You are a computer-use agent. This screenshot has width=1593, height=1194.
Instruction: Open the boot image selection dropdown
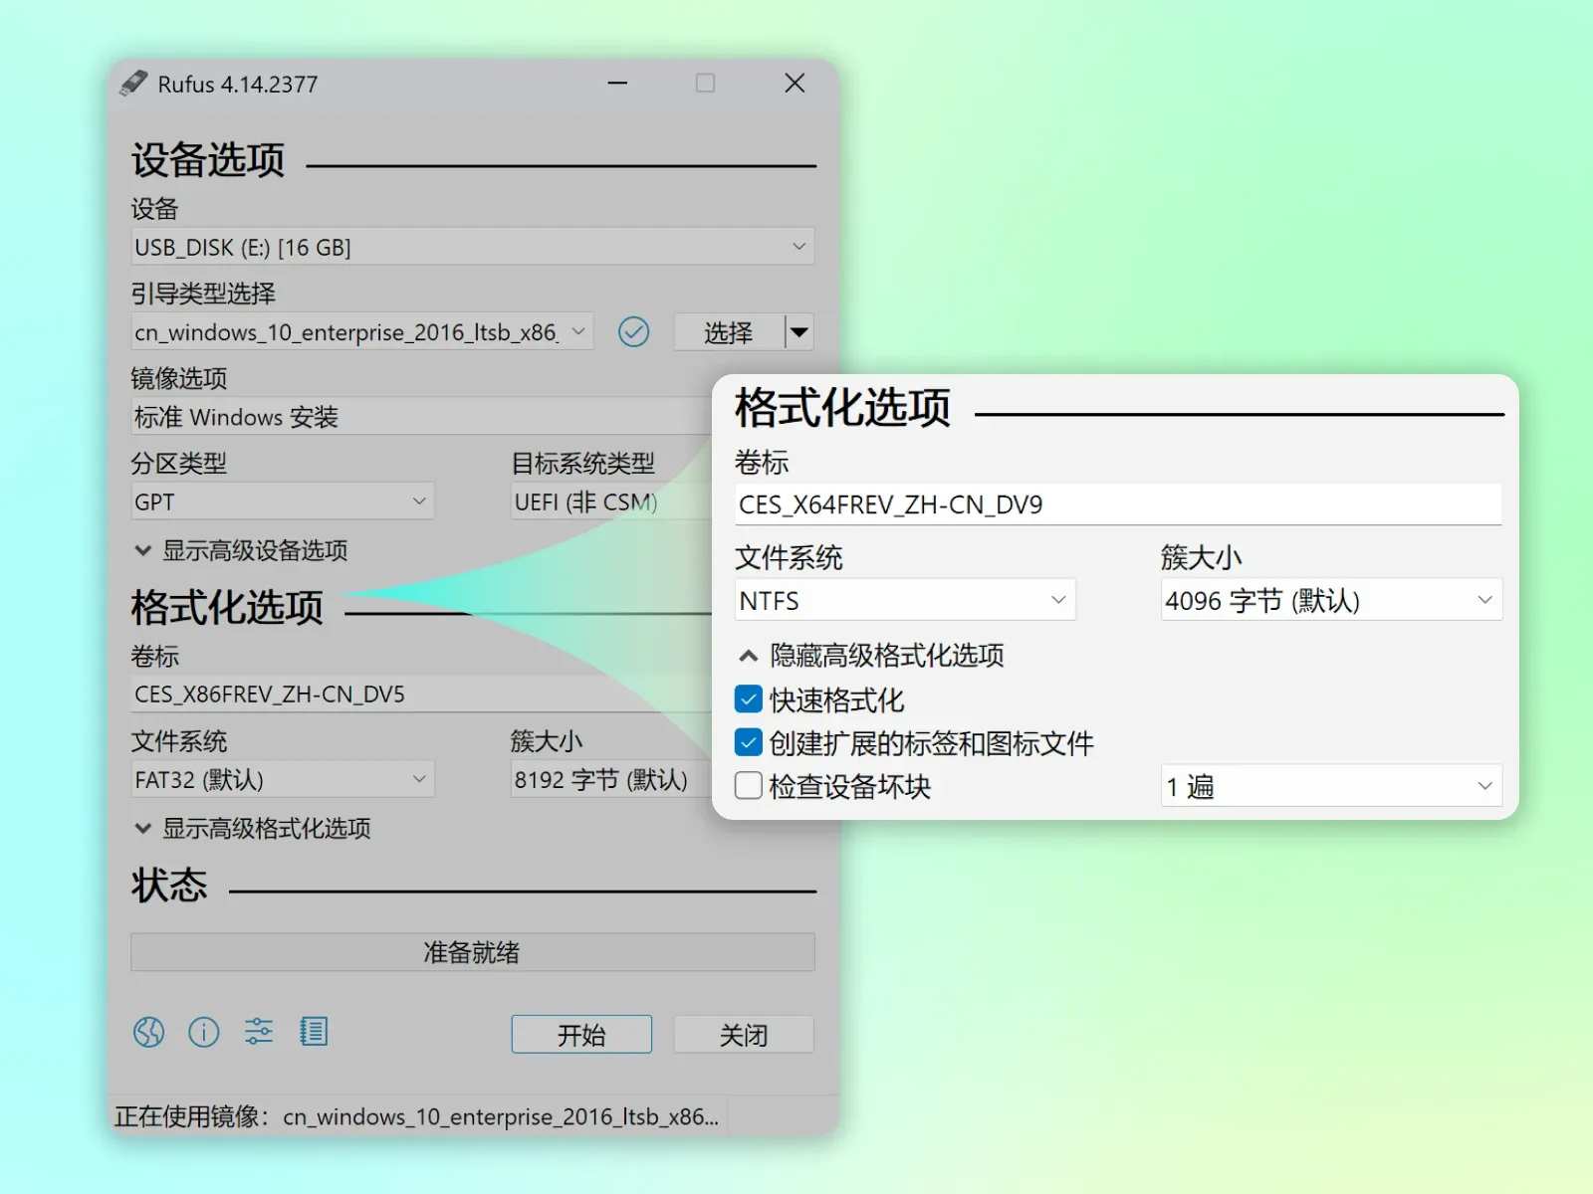click(362, 331)
